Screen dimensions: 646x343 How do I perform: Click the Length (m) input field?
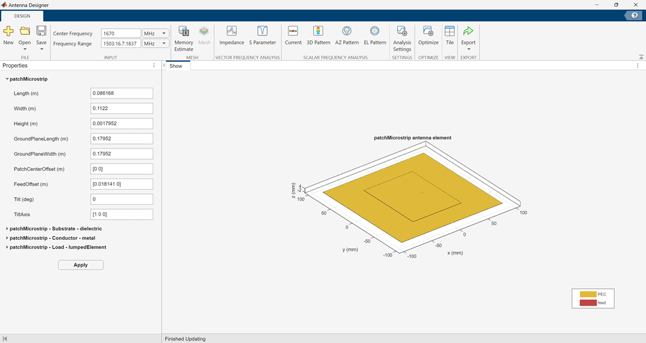pos(121,94)
